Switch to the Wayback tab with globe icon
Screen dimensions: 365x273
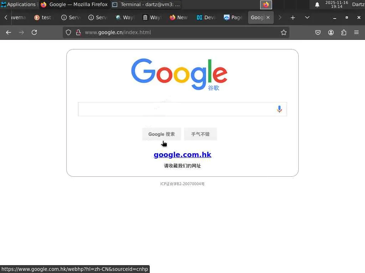pos(124,17)
